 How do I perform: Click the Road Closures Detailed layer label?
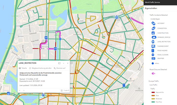click(158, 69)
